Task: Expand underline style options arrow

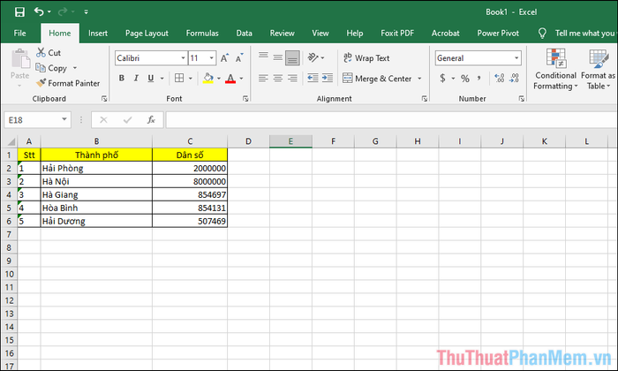Action: pos(162,78)
